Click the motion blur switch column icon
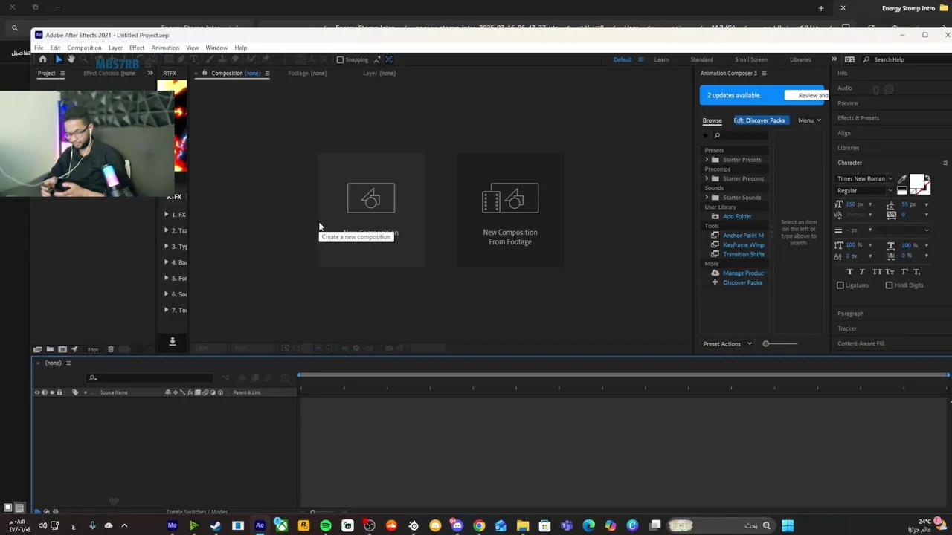 (x=205, y=392)
